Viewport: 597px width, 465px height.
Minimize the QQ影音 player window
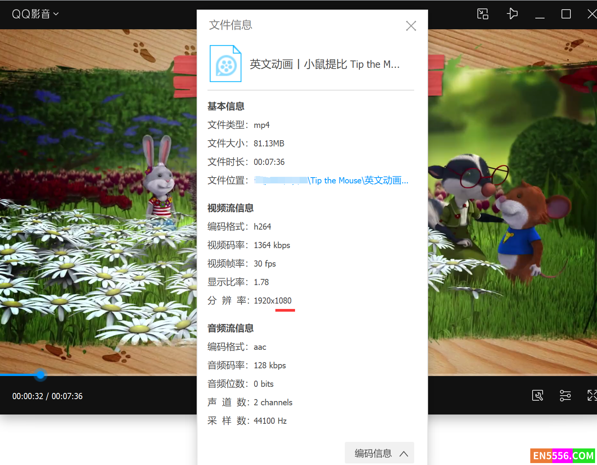(540, 15)
